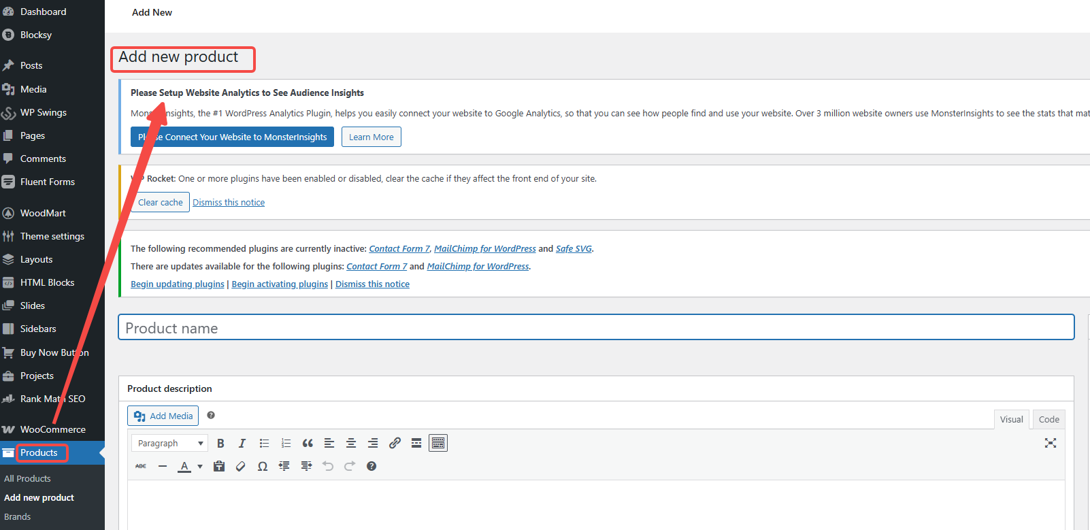Align text right
1090x530 pixels.
[373, 443]
